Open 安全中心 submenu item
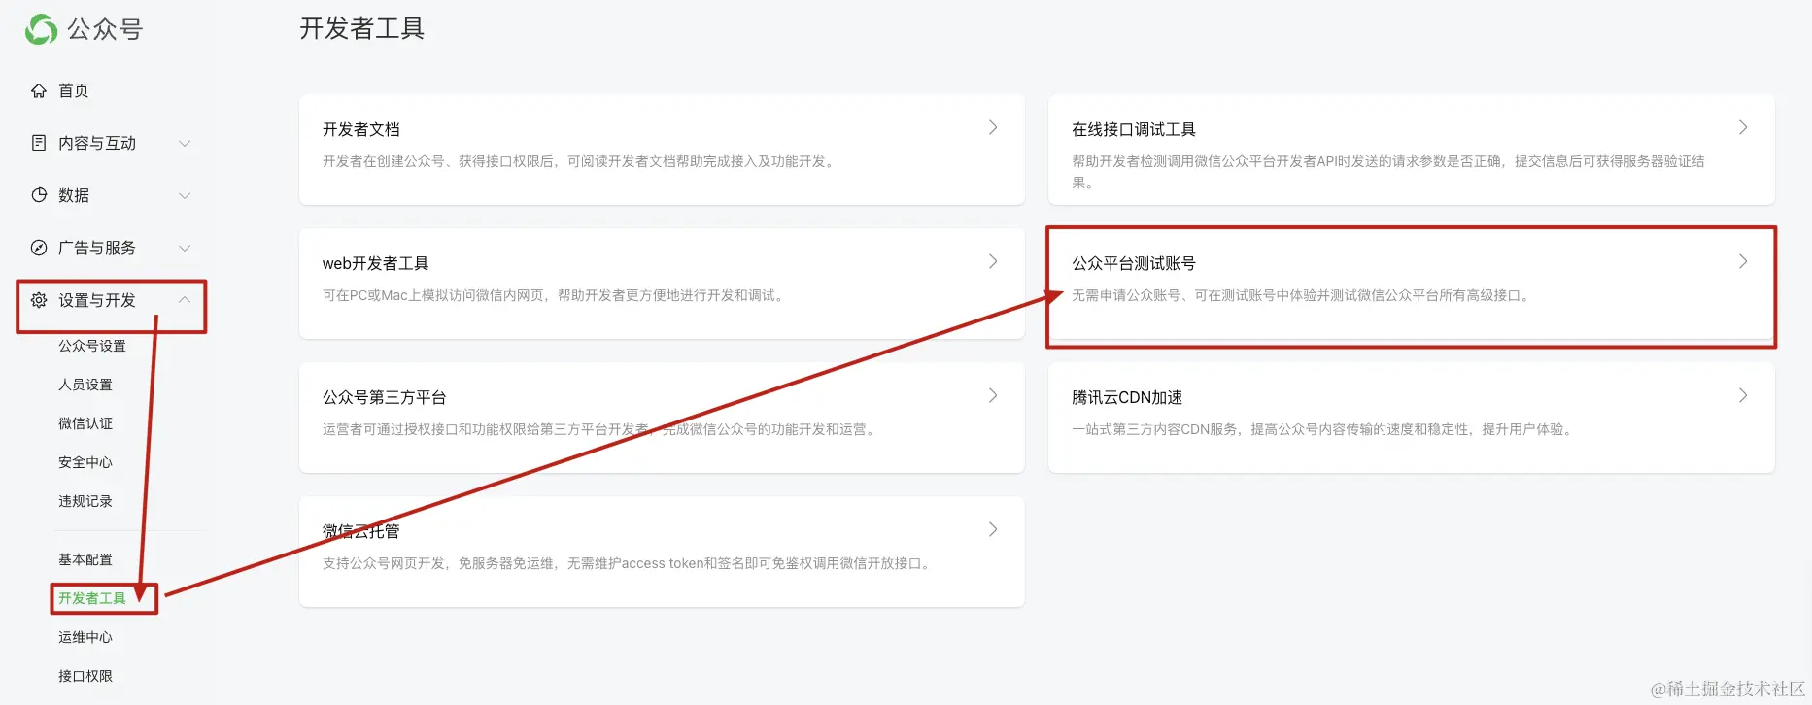Screen dimensions: 1812x705 (85, 462)
